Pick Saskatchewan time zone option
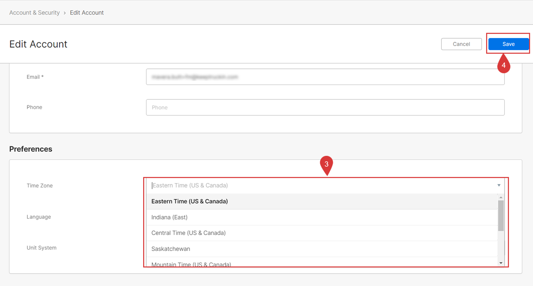This screenshot has height=286, width=533. pos(322,249)
